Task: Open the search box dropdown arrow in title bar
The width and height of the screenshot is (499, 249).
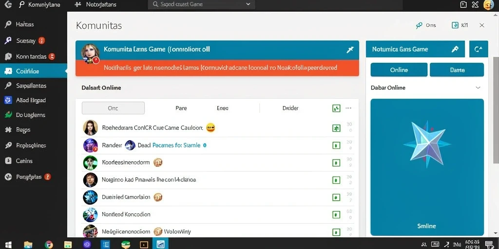Action: tap(248, 4)
